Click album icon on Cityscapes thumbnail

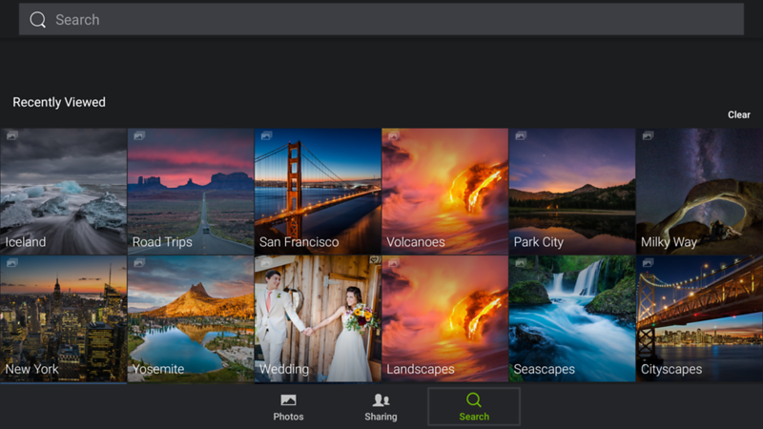point(648,263)
